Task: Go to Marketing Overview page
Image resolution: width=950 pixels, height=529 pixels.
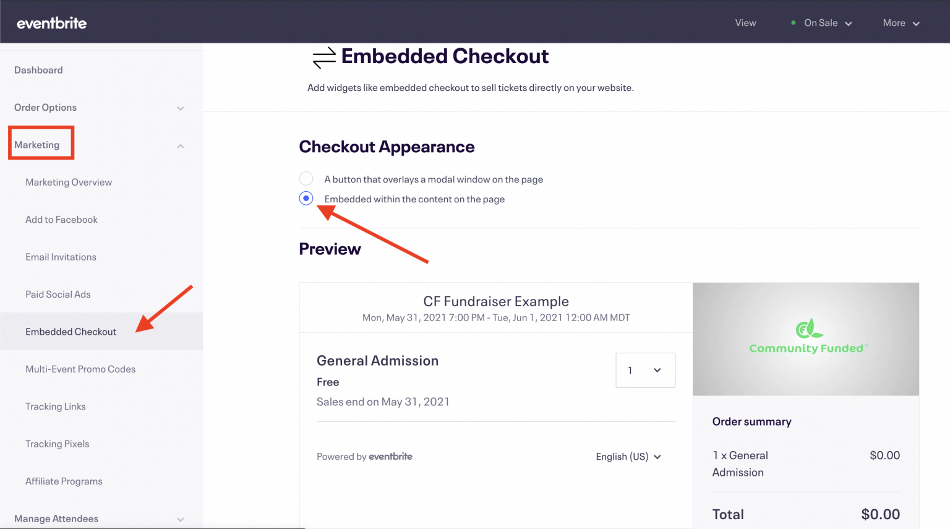Action: pyautogui.click(x=69, y=182)
